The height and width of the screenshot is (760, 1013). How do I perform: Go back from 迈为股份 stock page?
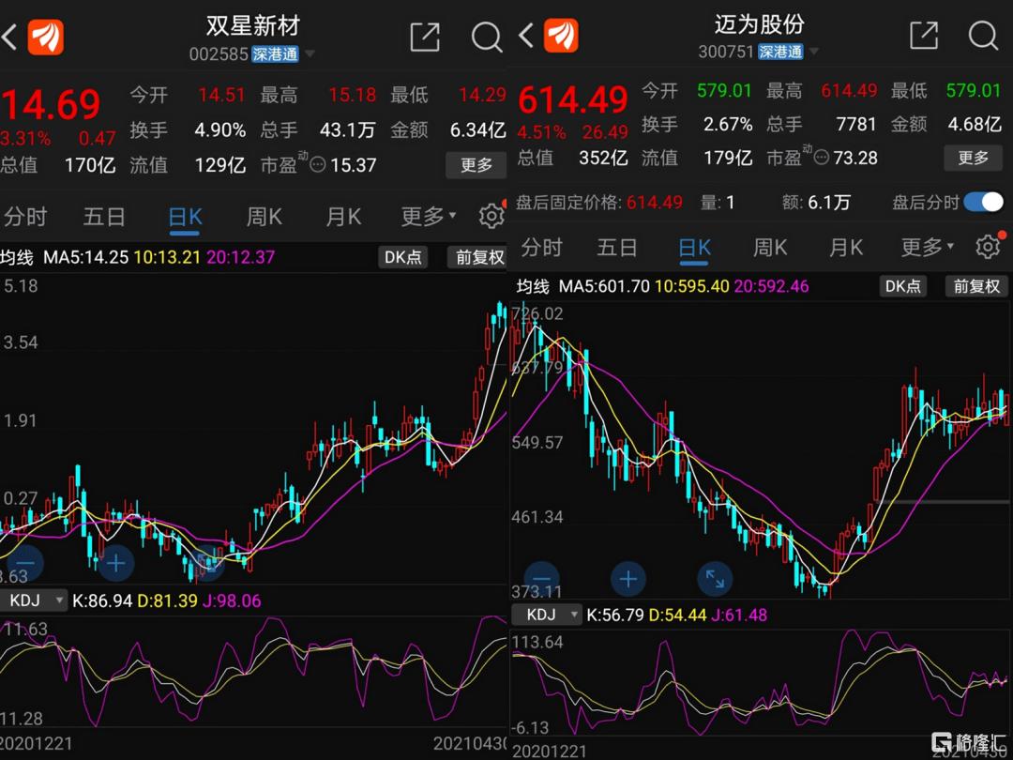pos(526,35)
